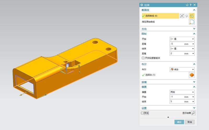Image resolution: width=209 pixels, height=130 pixels.
Task: Click the sketch section icon beside 选择曲线
Action: (187, 16)
